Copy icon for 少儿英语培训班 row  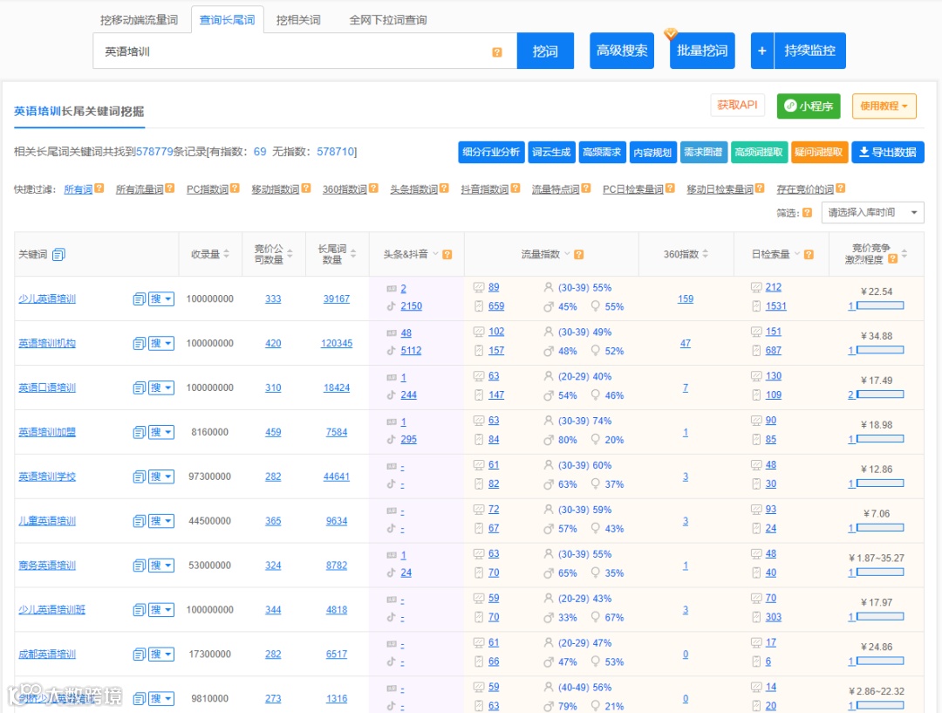(x=139, y=610)
